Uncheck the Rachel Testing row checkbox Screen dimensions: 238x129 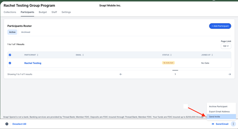(x=10, y=63)
